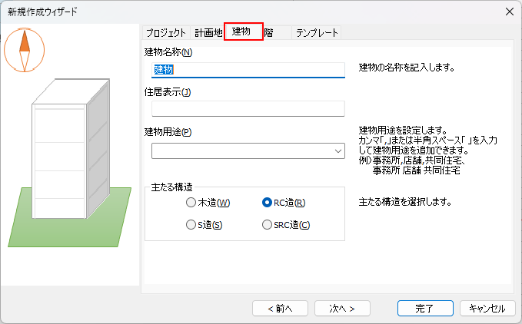Viewport: 522px width, 324px height.
Task: Select 木造 (wood) structure radio button
Action: point(191,203)
